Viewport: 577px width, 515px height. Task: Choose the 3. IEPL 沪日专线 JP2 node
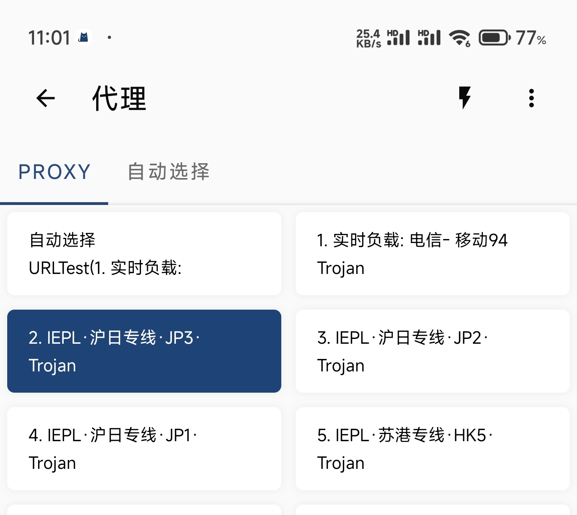pos(433,351)
